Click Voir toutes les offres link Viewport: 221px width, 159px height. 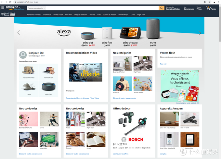(x=121, y=154)
